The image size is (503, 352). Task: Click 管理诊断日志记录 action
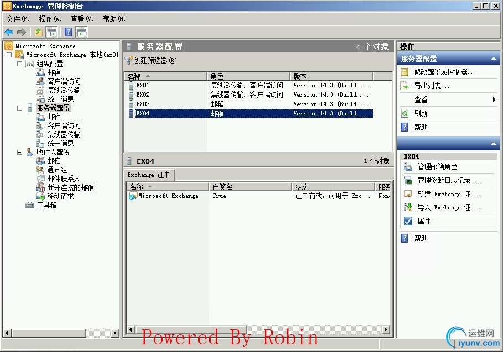448,181
